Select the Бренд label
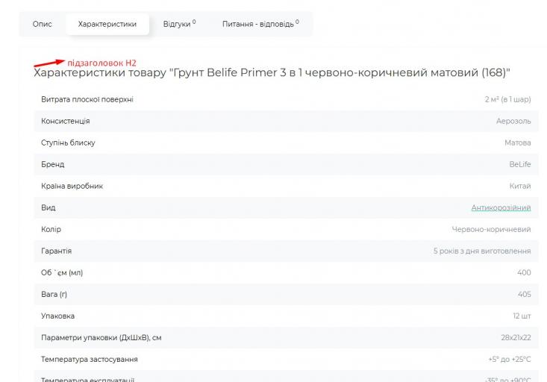Image resolution: width=547 pixels, height=382 pixels. tap(53, 164)
